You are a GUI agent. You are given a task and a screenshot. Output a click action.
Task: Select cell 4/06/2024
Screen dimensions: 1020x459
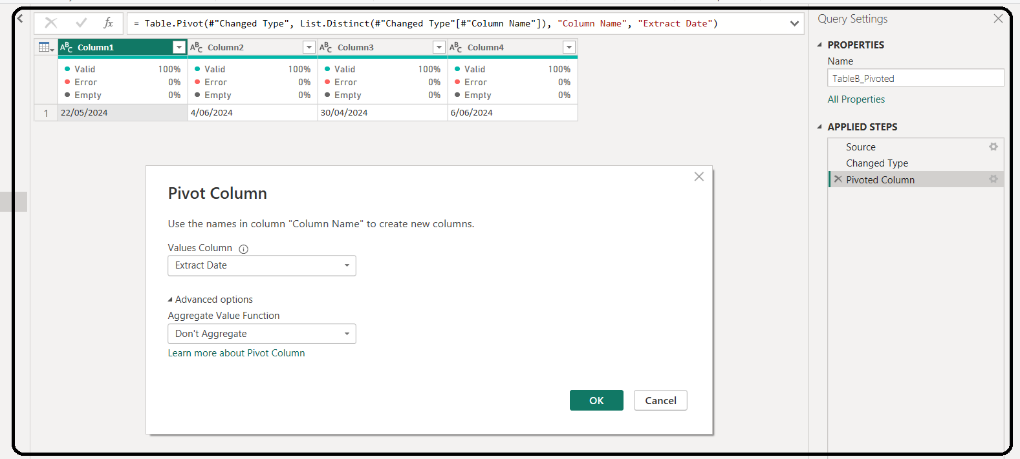[x=253, y=112]
